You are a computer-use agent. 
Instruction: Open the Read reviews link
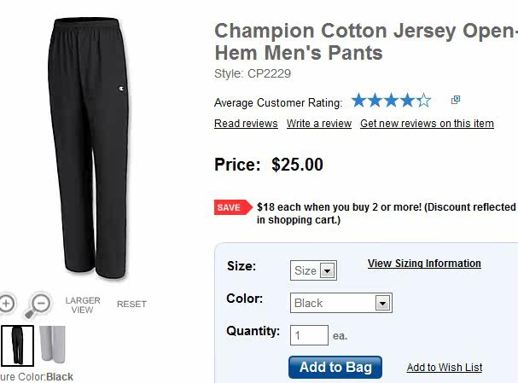(246, 124)
